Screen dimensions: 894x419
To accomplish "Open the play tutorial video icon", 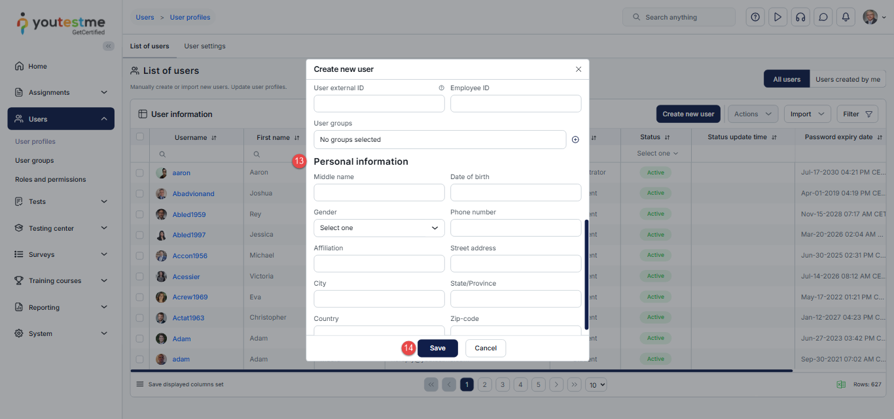I will tap(778, 17).
